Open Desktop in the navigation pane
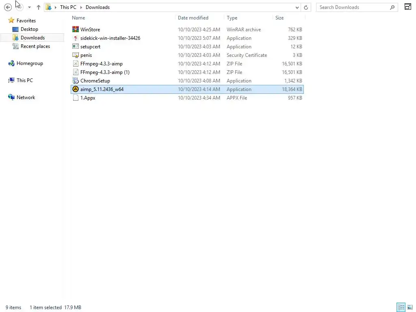Viewport: 416px width, 312px height. tap(29, 29)
